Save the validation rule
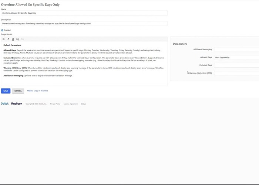 pyautogui.click(x=6, y=91)
